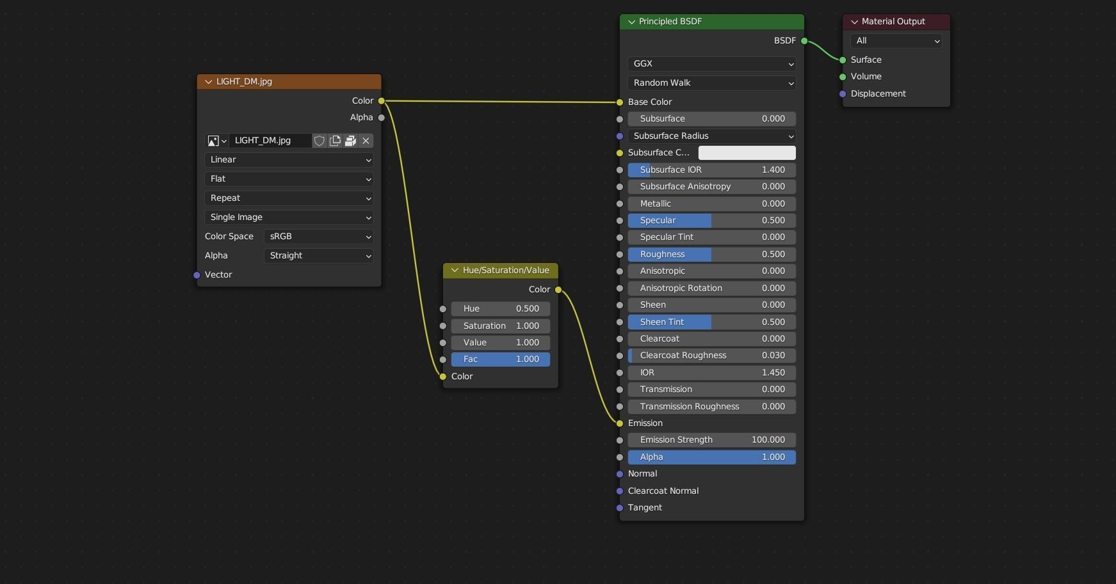1116x584 pixels.
Task: Collapse the Material Output node
Action: 855,22
